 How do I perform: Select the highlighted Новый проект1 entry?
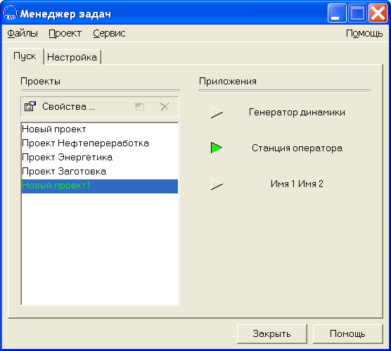[100, 186]
